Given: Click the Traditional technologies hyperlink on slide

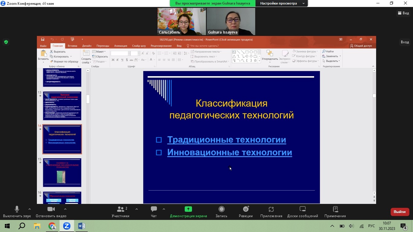Looking at the screenshot, I should click(x=226, y=140).
